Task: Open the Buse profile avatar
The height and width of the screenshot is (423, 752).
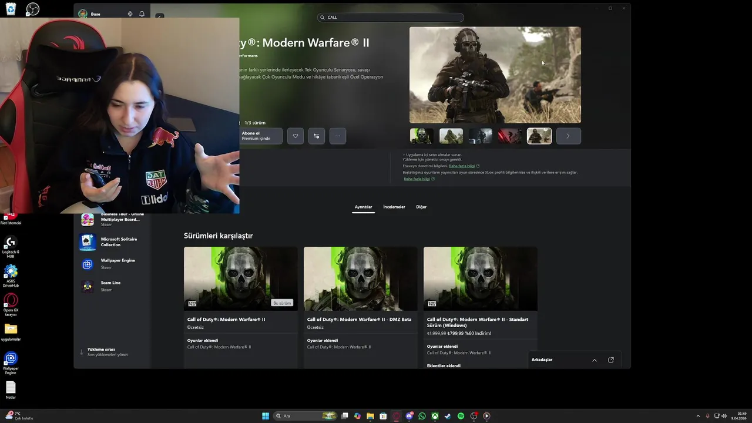Action: (x=83, y=14)
